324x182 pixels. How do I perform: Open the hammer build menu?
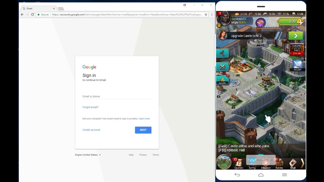[222, 53]
